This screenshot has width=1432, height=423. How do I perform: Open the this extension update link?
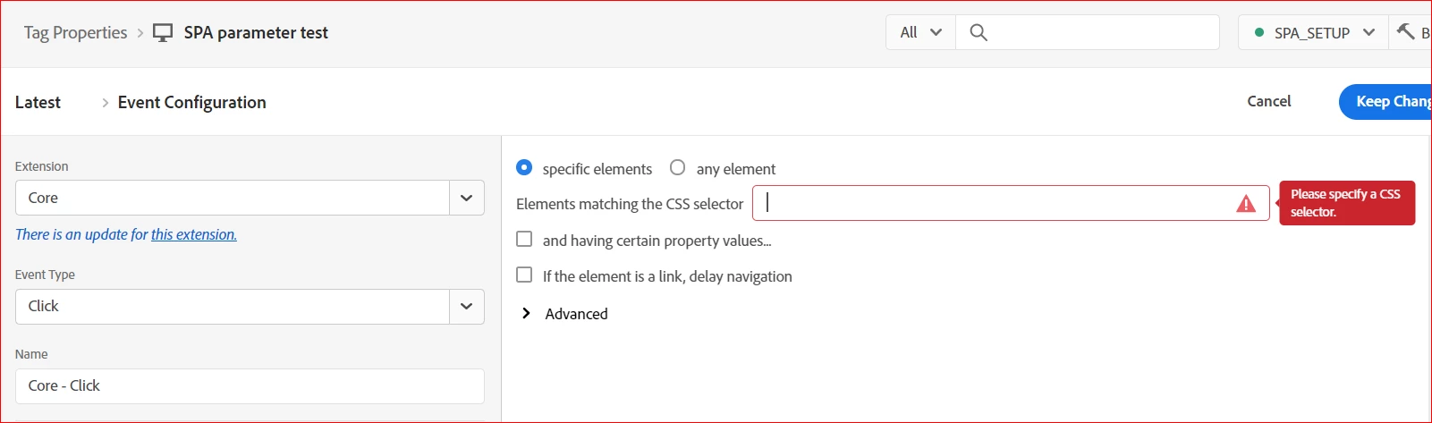click(193, 234)
